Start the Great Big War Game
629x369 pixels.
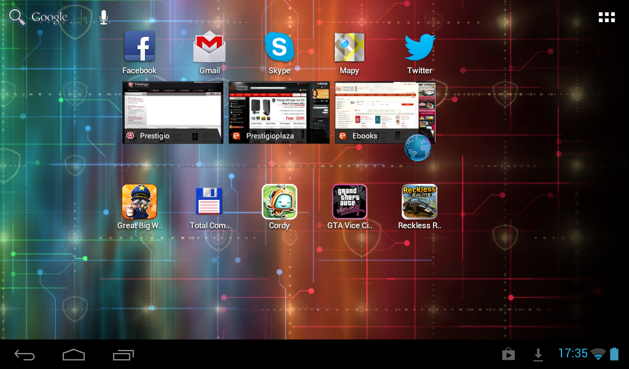coord(139,202)
